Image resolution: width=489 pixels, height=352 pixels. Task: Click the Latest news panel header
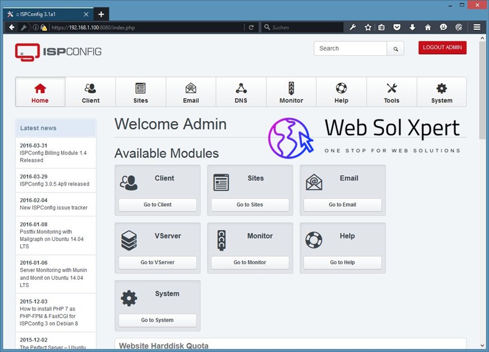coord(56,128)
